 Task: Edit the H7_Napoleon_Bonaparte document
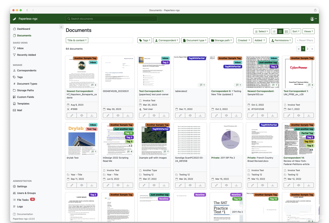point(72,116)
